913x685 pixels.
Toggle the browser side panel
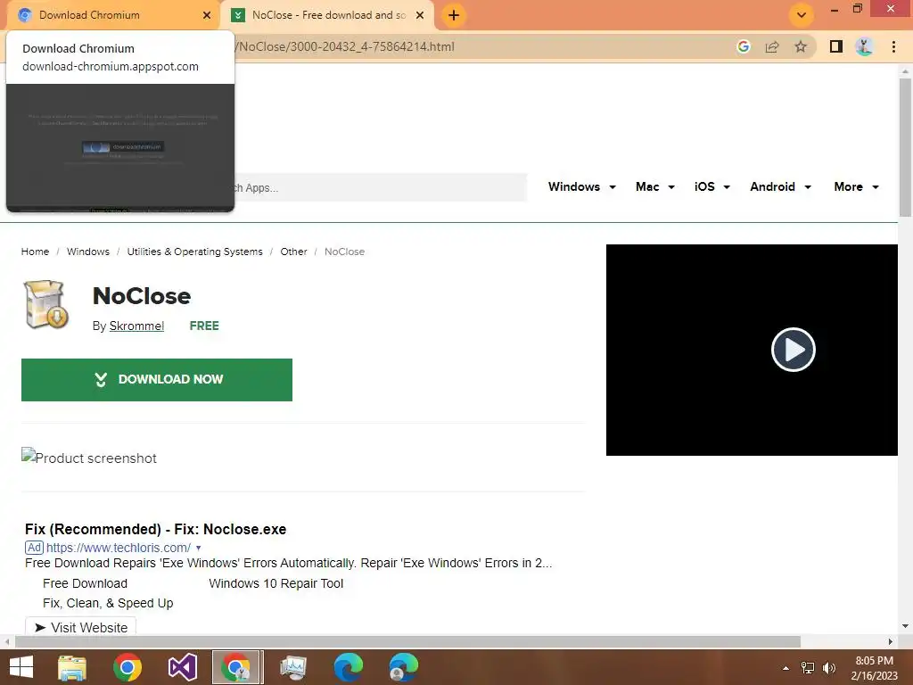(836, 46)
